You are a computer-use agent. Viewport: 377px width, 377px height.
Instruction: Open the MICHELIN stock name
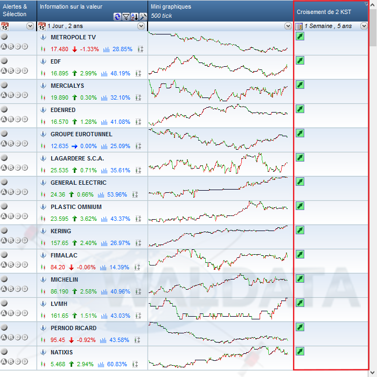64,280
